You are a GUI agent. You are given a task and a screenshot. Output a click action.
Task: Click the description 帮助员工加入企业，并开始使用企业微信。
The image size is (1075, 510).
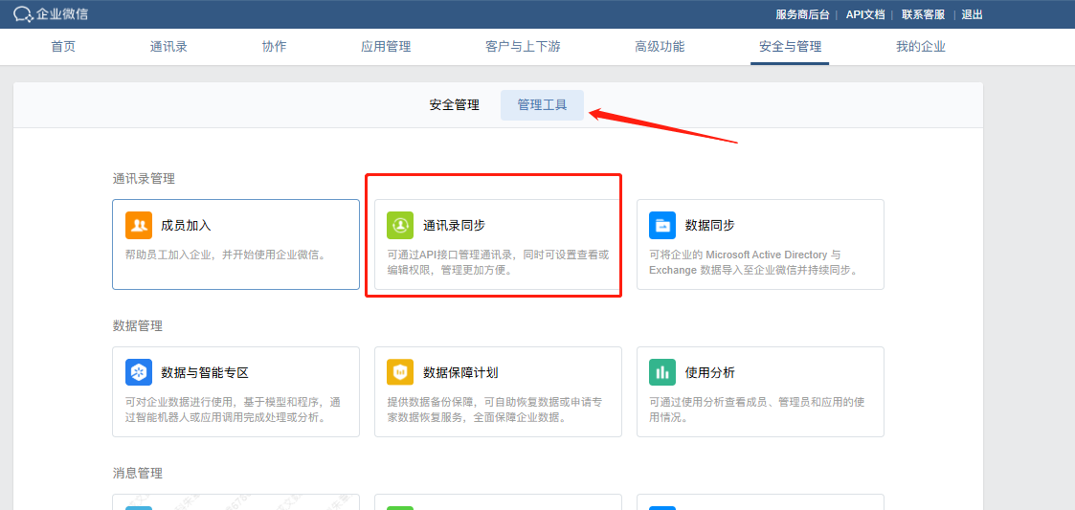[227, 255]
